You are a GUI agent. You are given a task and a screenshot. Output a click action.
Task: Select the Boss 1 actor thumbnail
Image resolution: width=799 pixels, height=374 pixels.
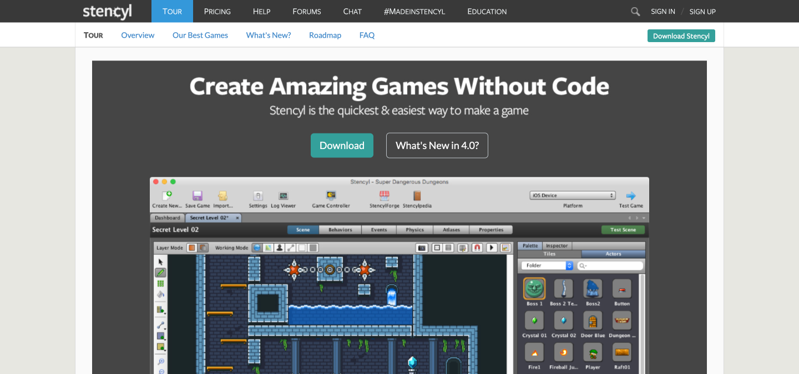(534, 289)
